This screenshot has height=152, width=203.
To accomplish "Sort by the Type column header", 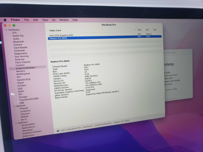I will point(139,30).
